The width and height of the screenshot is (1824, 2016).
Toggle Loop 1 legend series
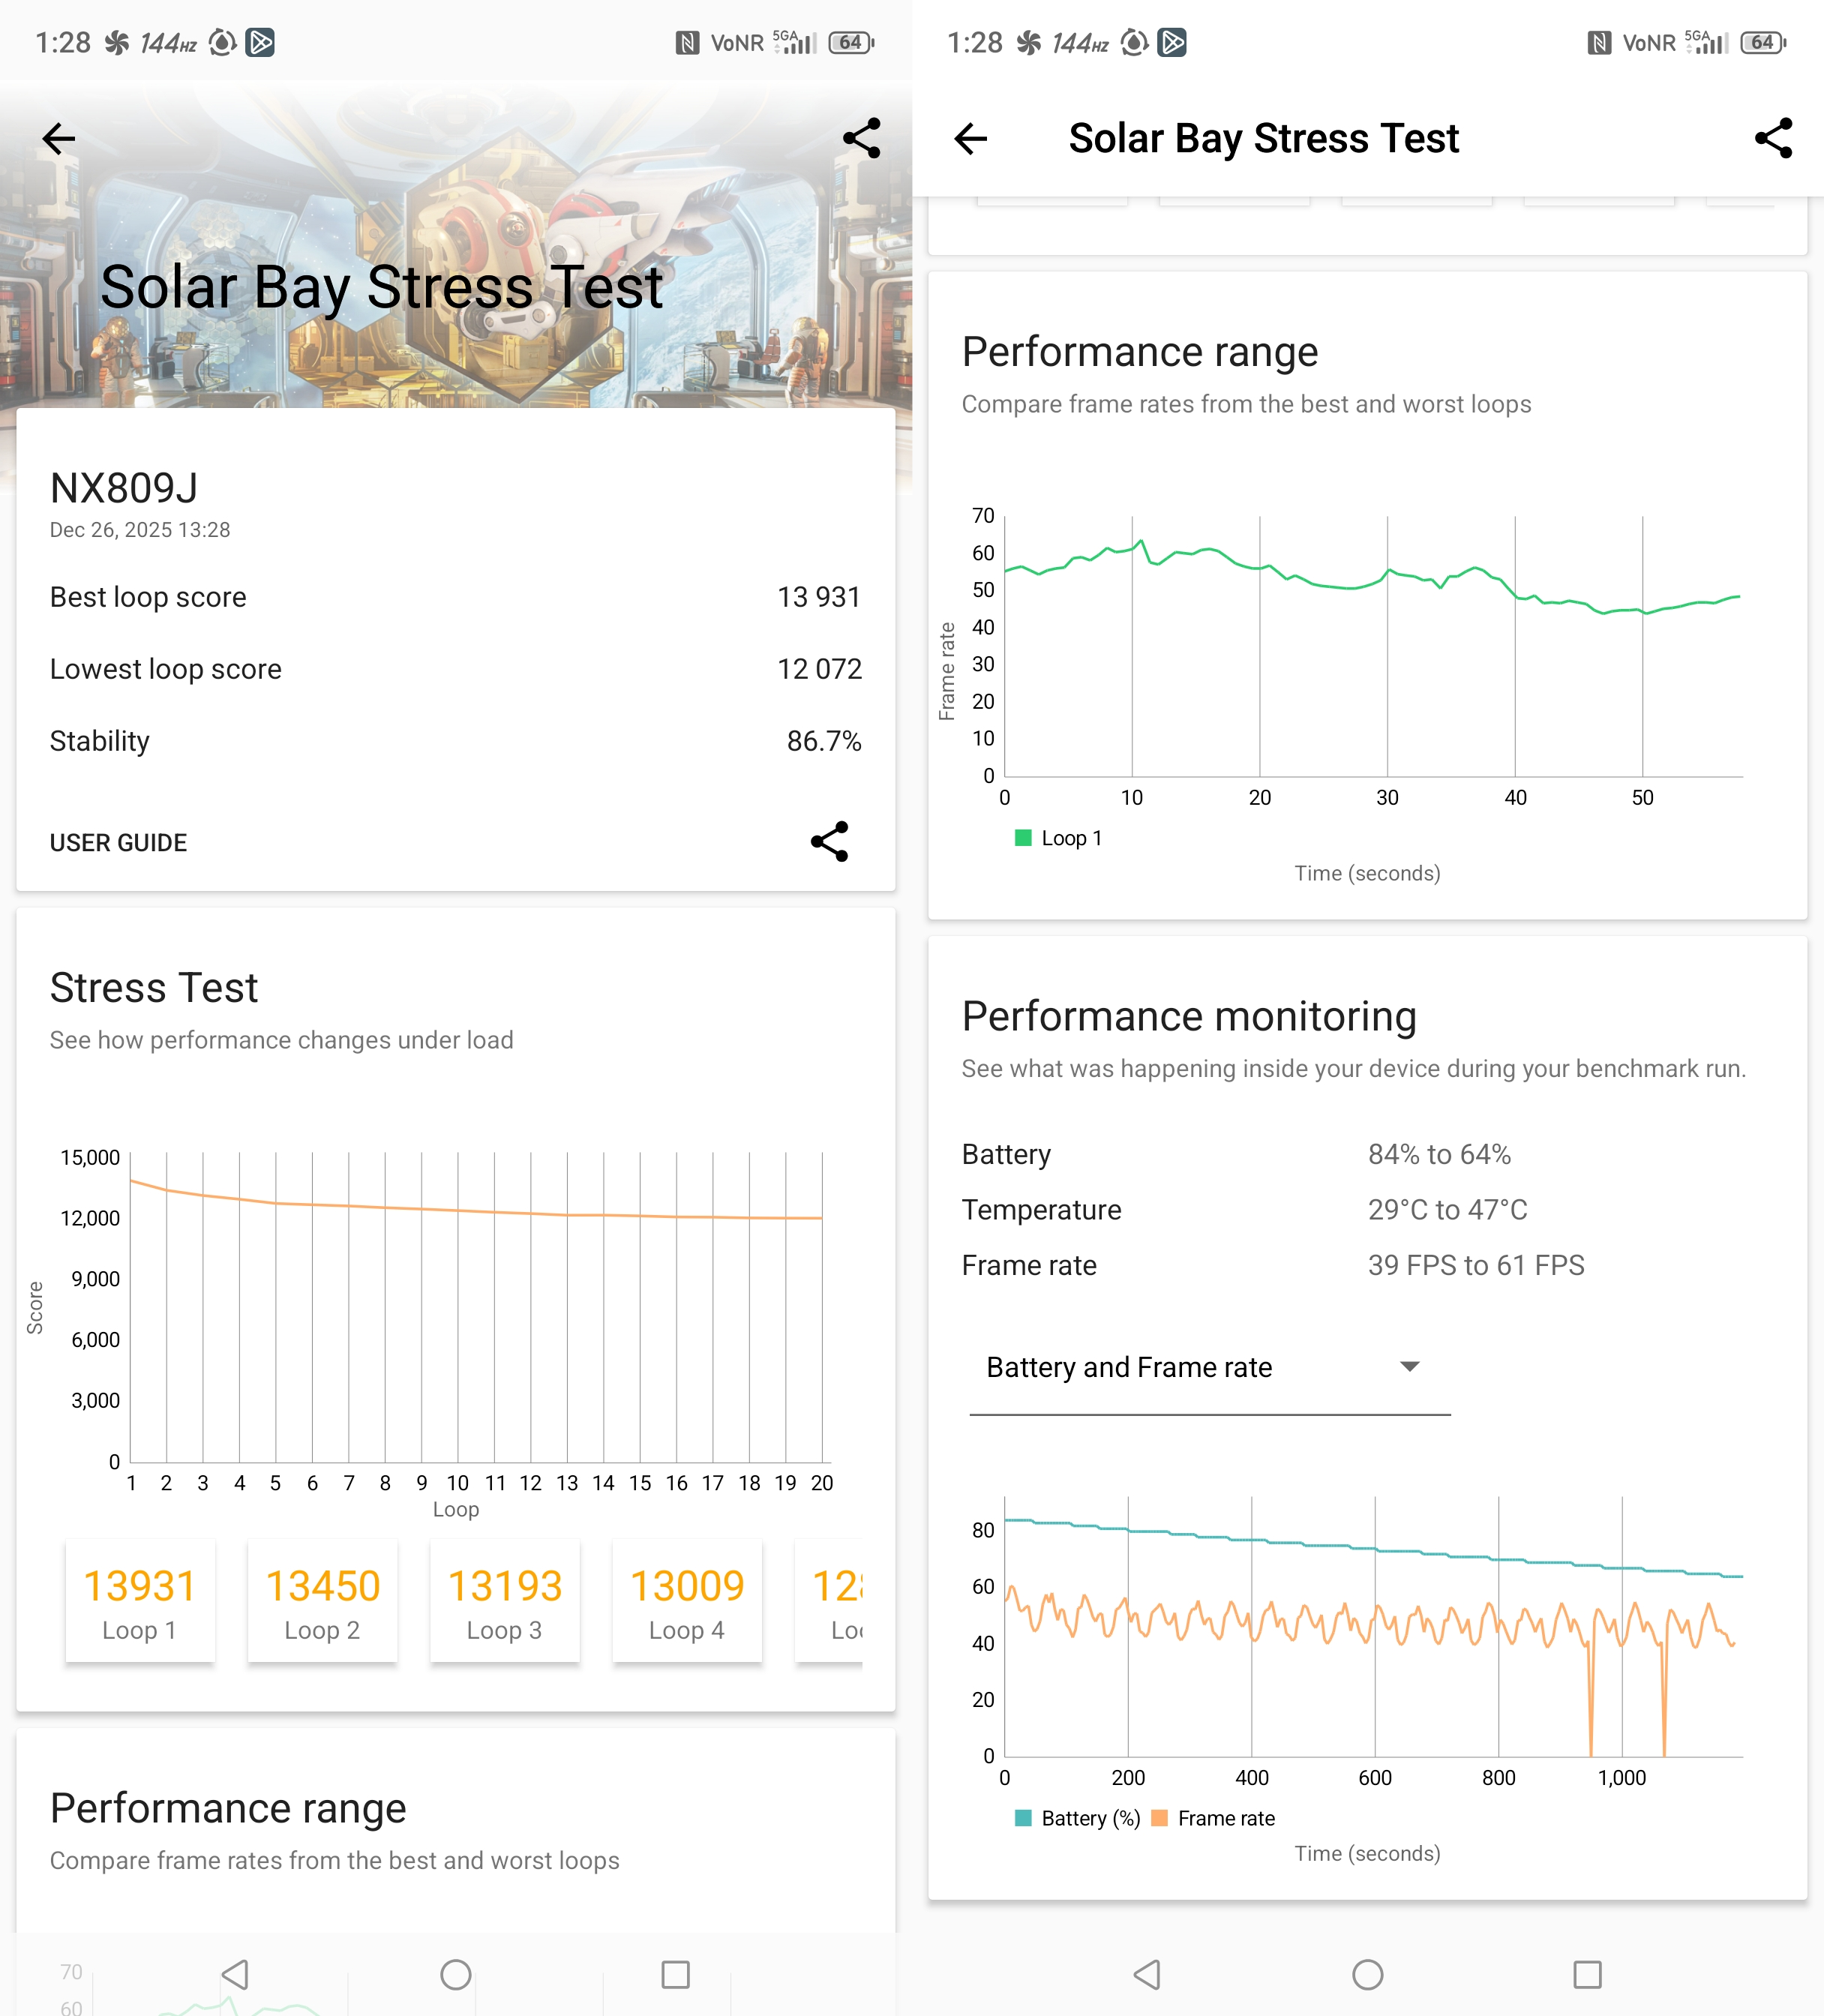1058,838
